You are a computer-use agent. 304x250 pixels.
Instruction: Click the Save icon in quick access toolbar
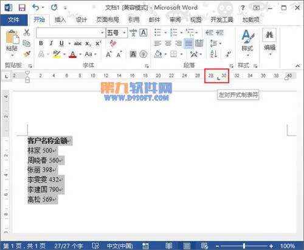click(x=22, y=8)
